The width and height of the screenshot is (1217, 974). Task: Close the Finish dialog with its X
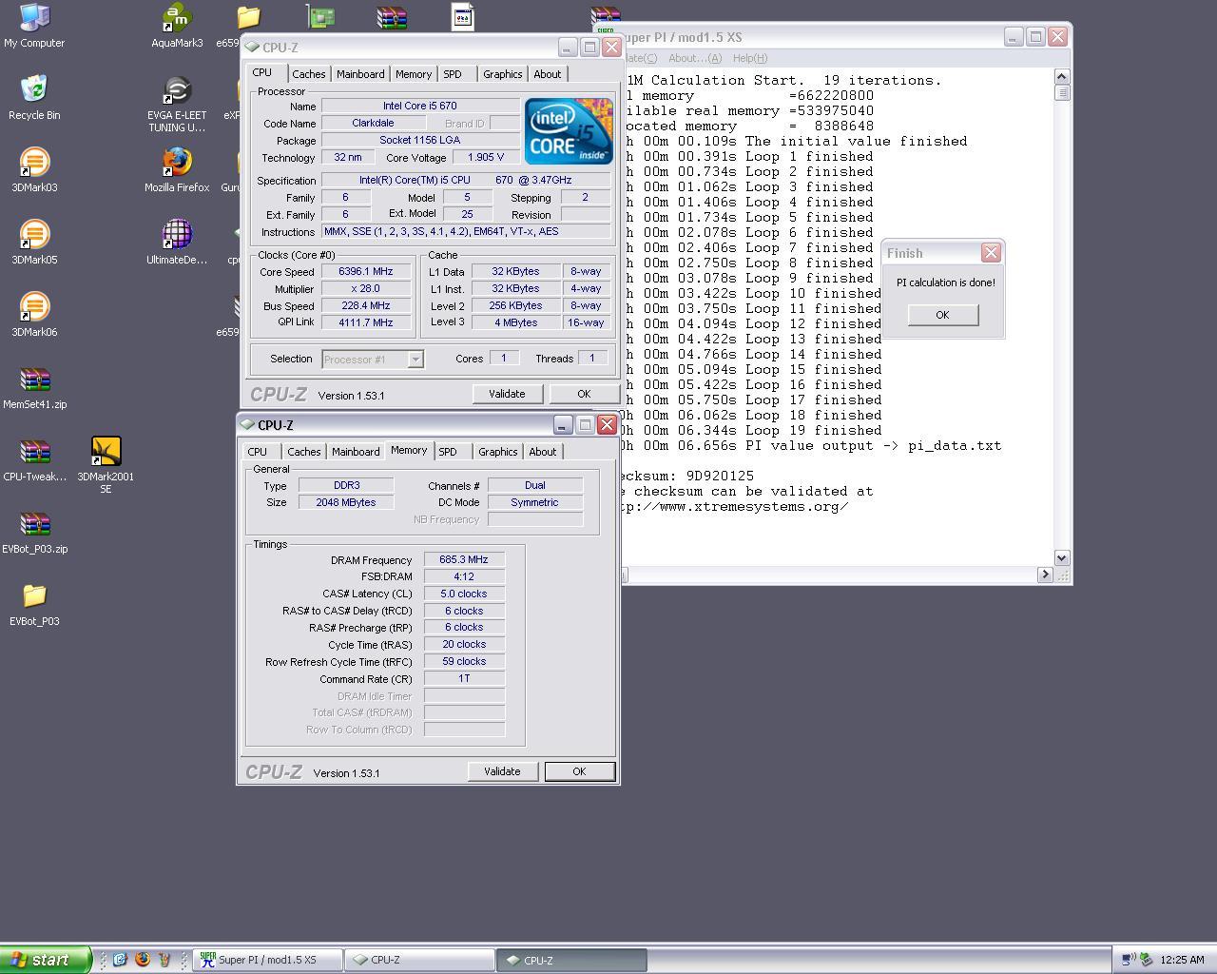coord(991,252)
